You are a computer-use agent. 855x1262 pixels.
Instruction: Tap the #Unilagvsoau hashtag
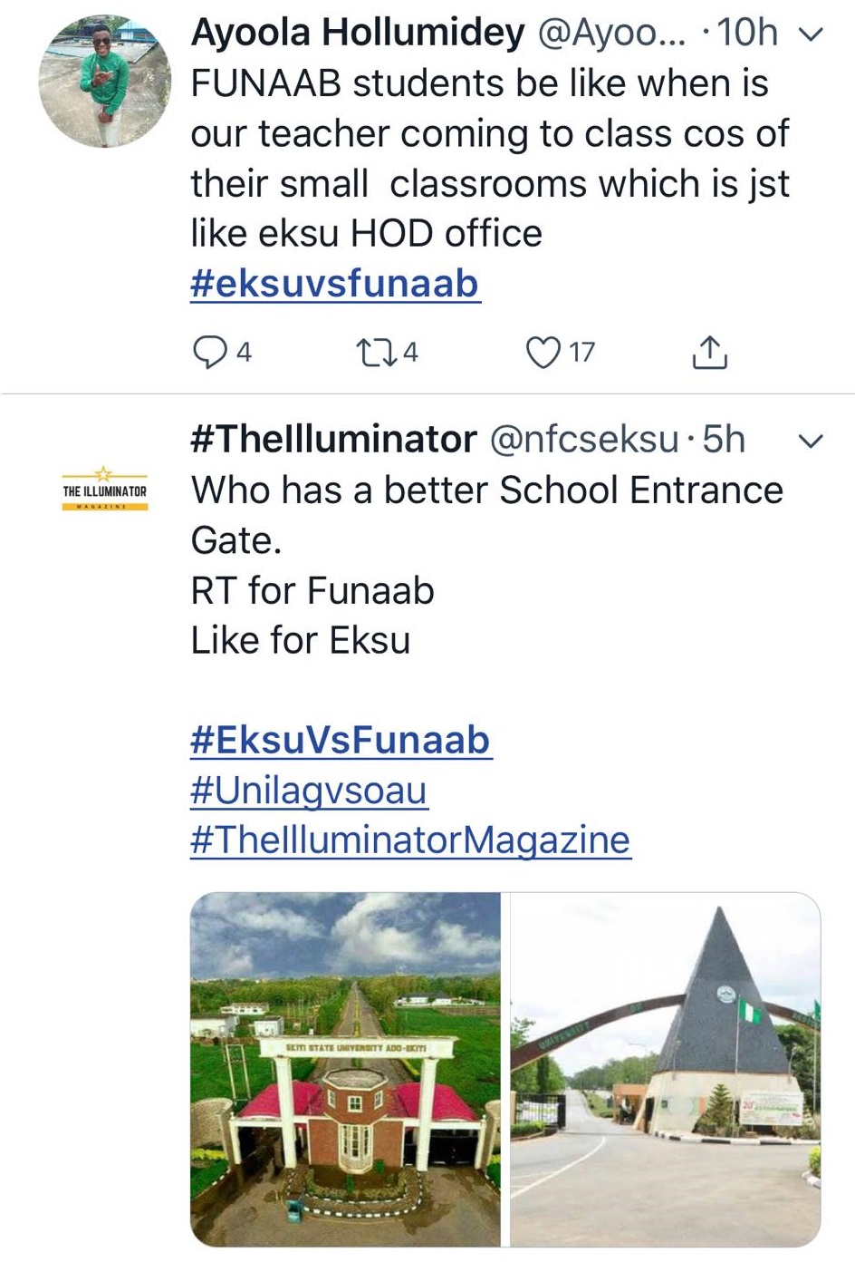pos(308,790)
